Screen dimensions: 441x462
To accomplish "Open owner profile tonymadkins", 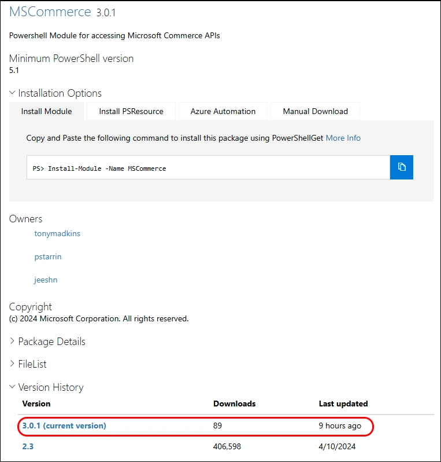I will (57, 233).
